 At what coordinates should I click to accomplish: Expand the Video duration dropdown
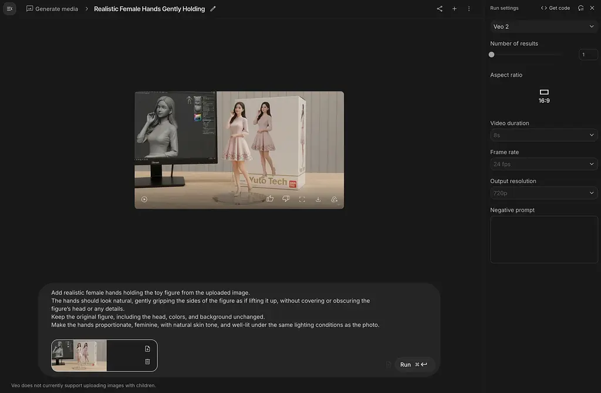pos(543,135)
